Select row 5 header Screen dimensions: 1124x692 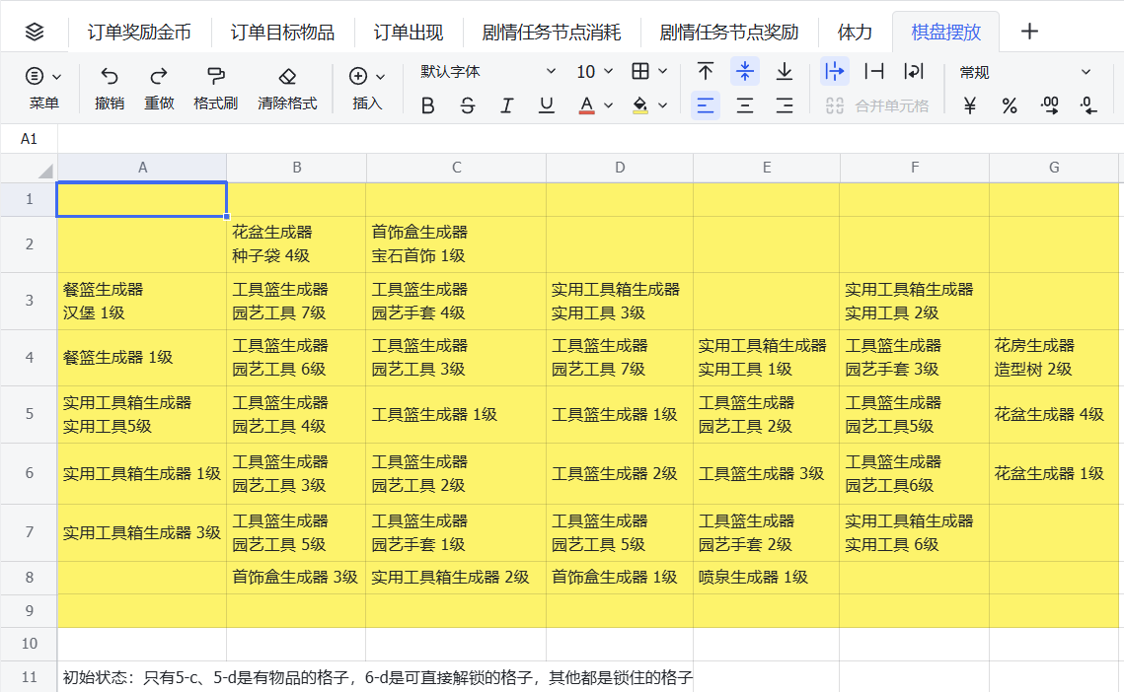pos(29,414)
